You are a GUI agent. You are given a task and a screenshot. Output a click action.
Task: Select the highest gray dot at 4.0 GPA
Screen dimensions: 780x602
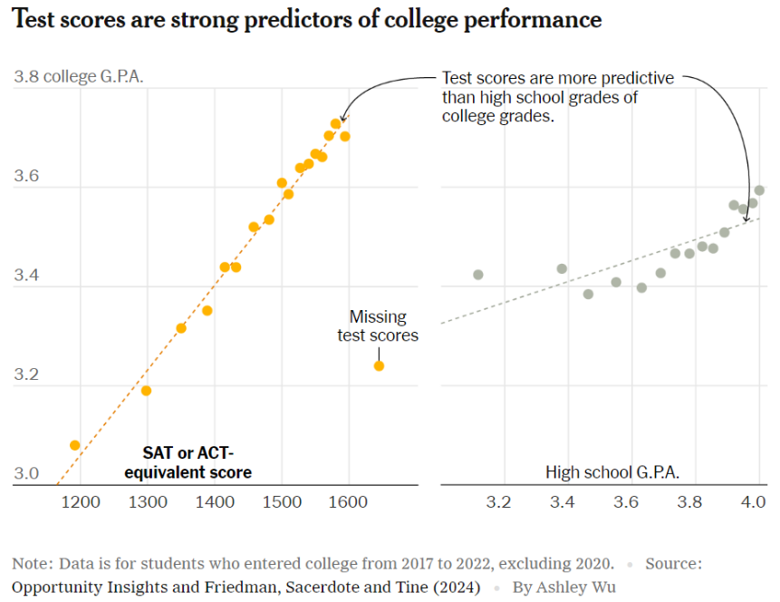pos(759,190)
